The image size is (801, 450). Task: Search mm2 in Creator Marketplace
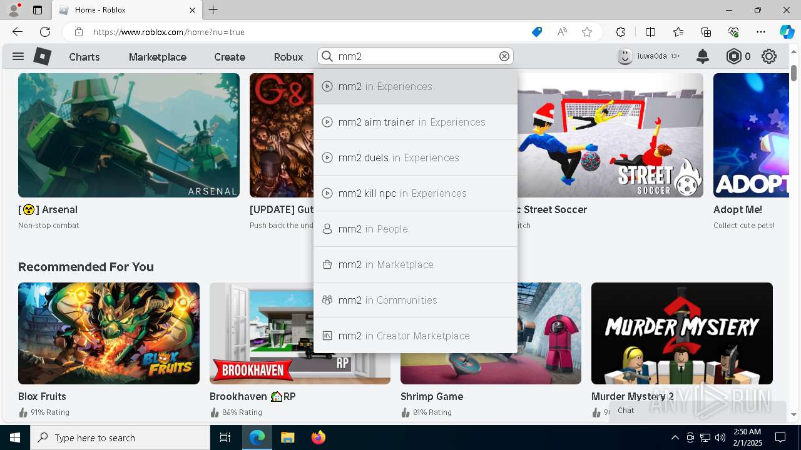pos(416,336)
